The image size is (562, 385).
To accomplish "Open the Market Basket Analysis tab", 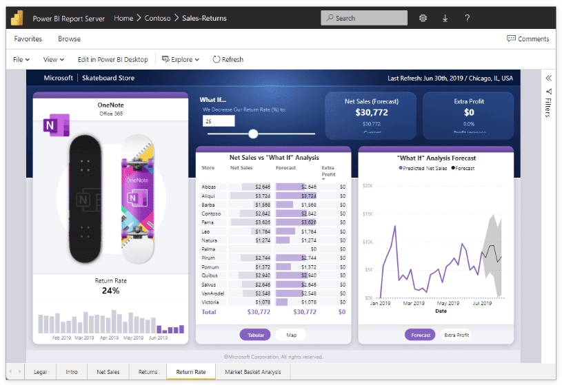I will click(252, 372).
